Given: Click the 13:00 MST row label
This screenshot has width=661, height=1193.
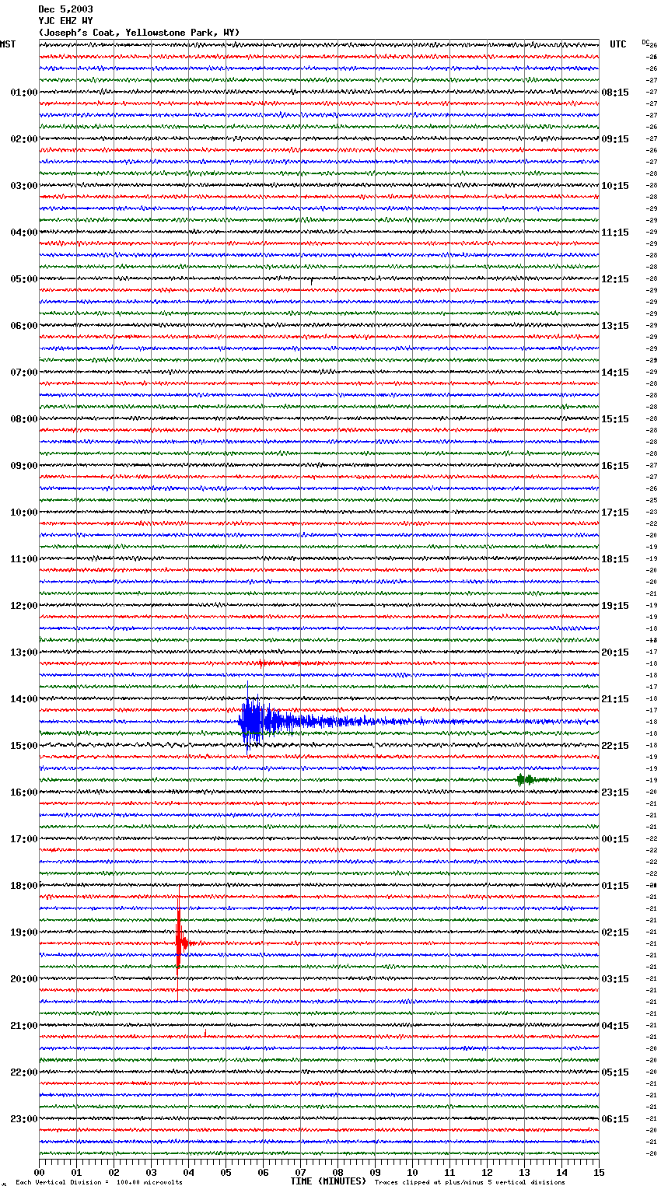Looking at the screenshot, I should point(24,652).
